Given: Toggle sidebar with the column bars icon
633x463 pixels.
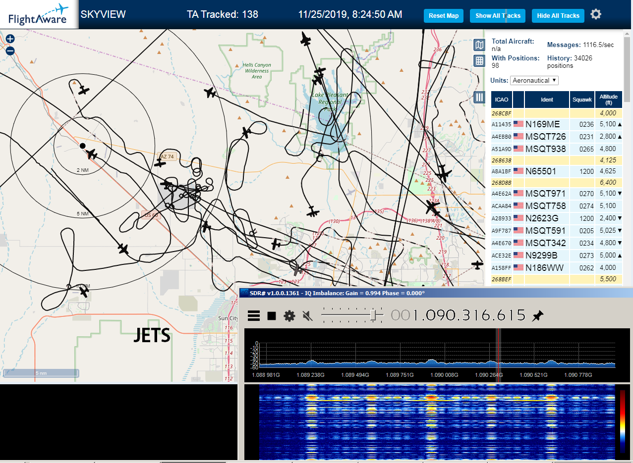Looking at the screenshot, I should tap(479, 97).
